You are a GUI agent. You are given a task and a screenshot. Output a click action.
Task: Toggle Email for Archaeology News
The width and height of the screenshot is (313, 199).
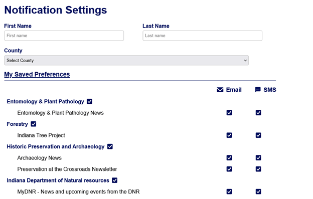pyautogui.click(x=229, y=158)
